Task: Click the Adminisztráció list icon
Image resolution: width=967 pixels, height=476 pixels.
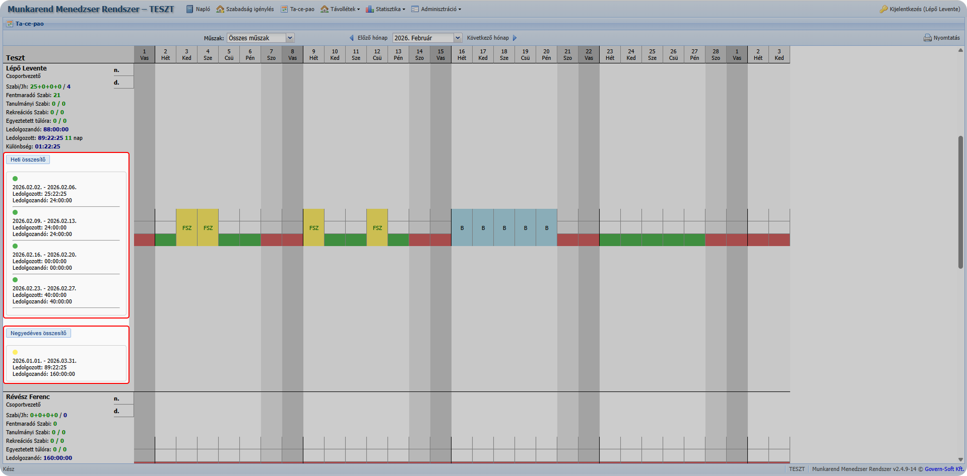Action: pos(415,9)
